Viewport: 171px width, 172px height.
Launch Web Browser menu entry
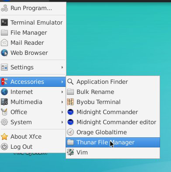(33, 53)
